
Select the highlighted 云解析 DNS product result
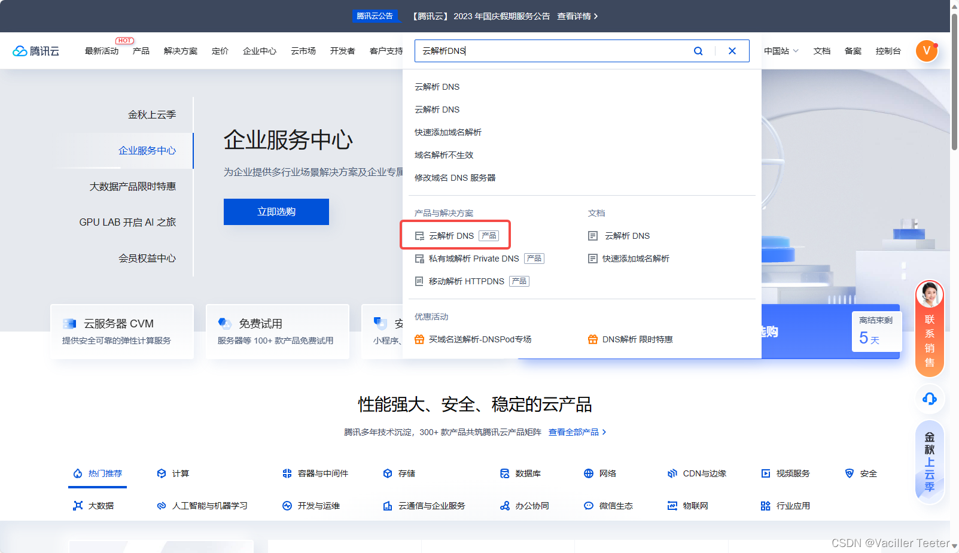[x=452, y=235]
